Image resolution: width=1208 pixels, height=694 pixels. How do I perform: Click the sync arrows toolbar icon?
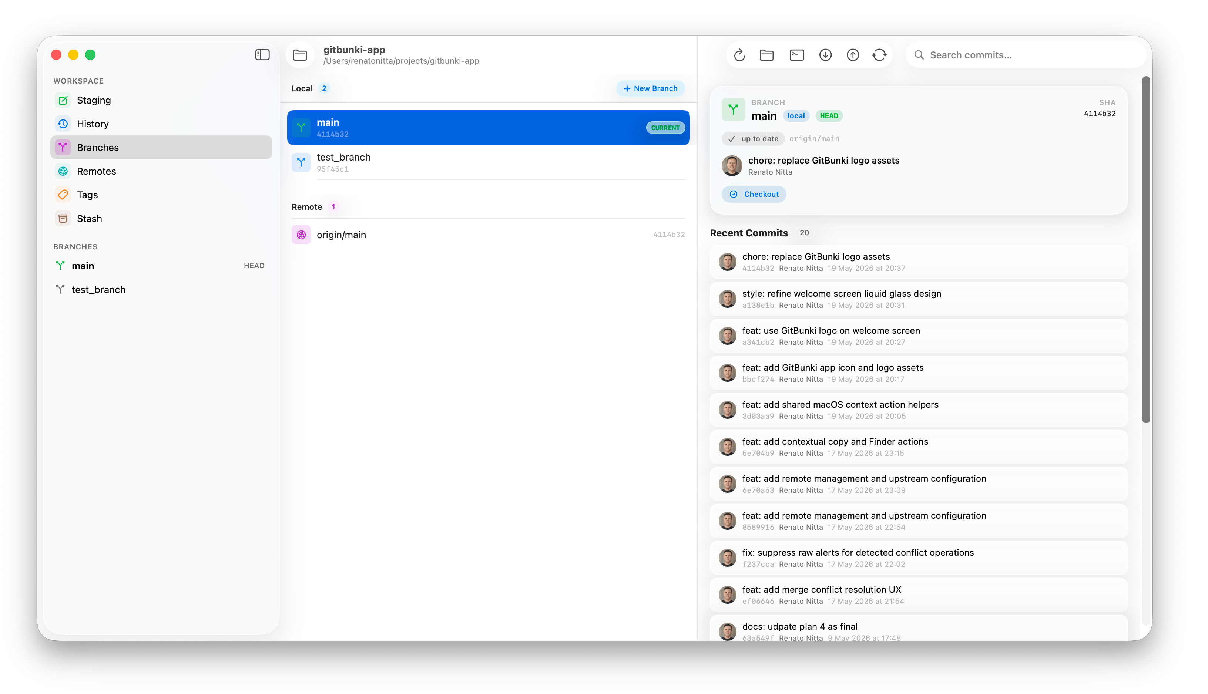(880, 55)
